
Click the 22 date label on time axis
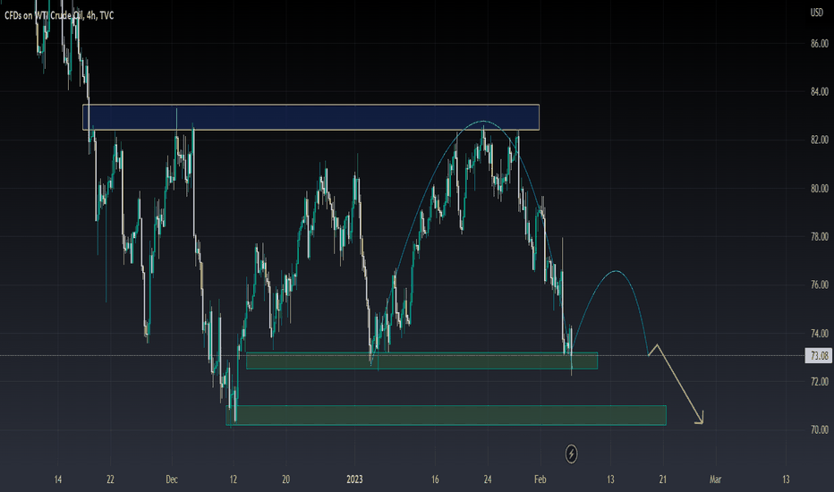[x=110, y=479]
